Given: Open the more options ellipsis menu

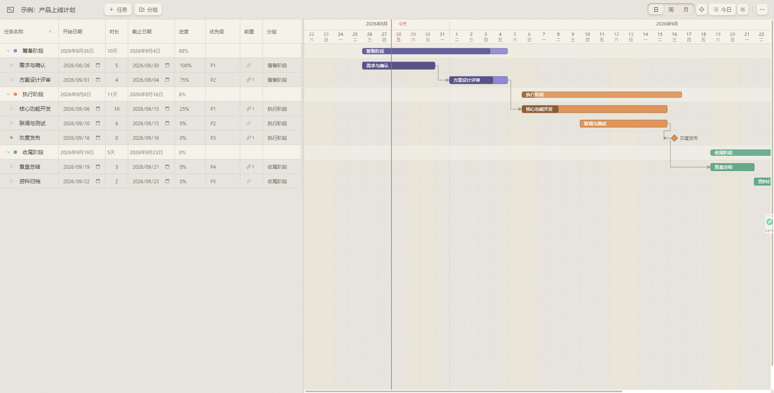Looking at the screenshot, I should click(762, 10).
